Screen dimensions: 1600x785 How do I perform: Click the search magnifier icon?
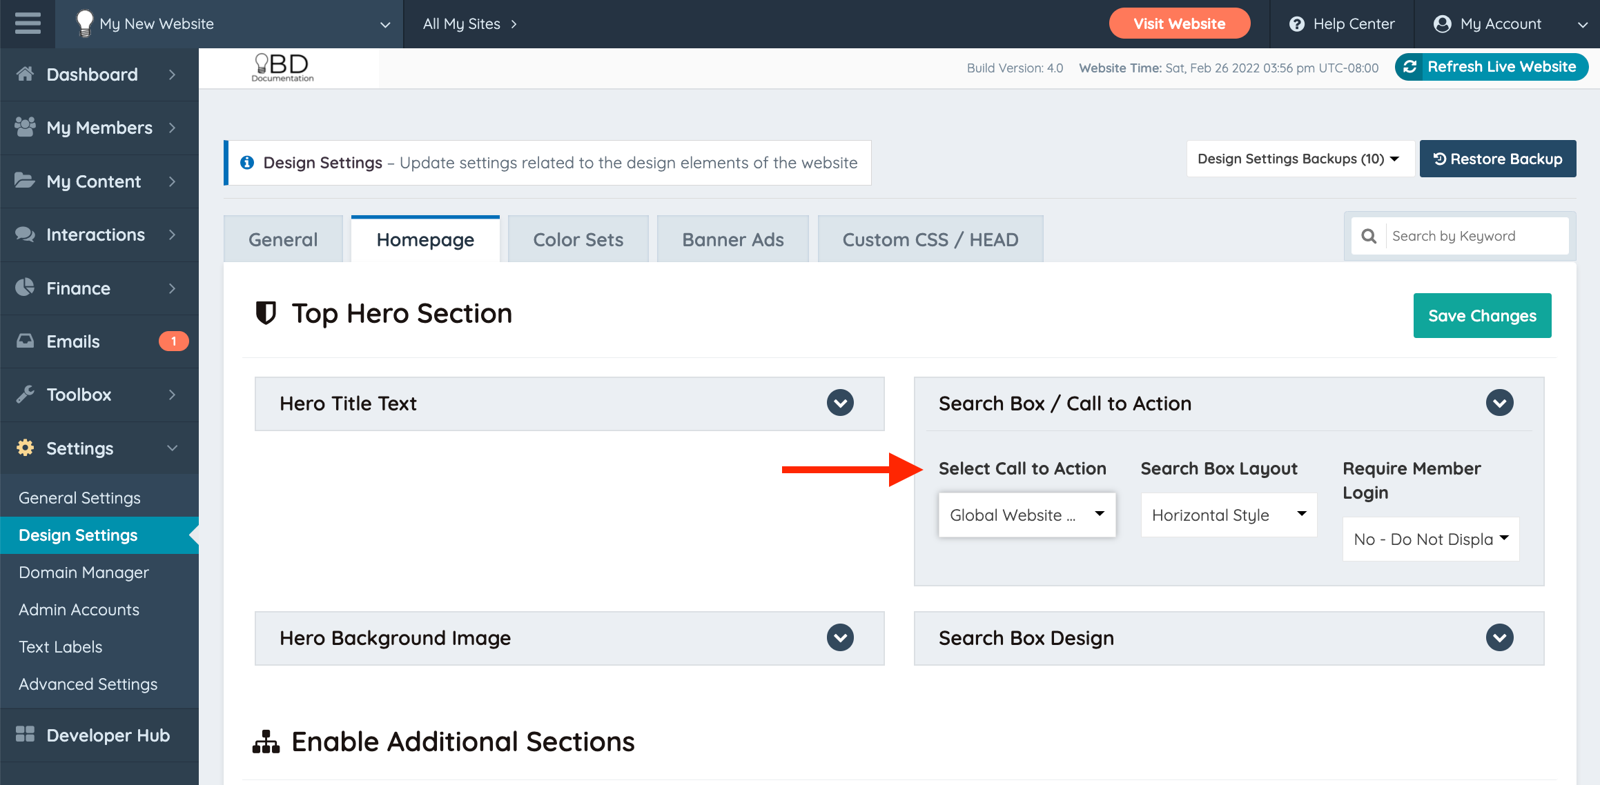point(1368,236)
